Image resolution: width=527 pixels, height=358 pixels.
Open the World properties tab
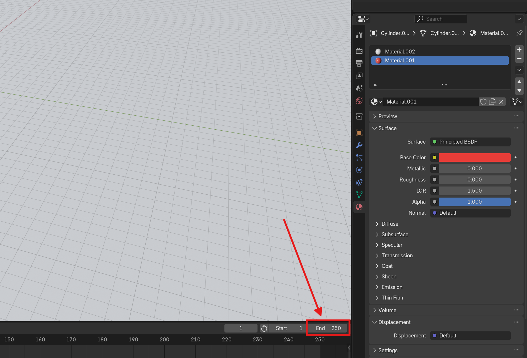tap(359, 101)
